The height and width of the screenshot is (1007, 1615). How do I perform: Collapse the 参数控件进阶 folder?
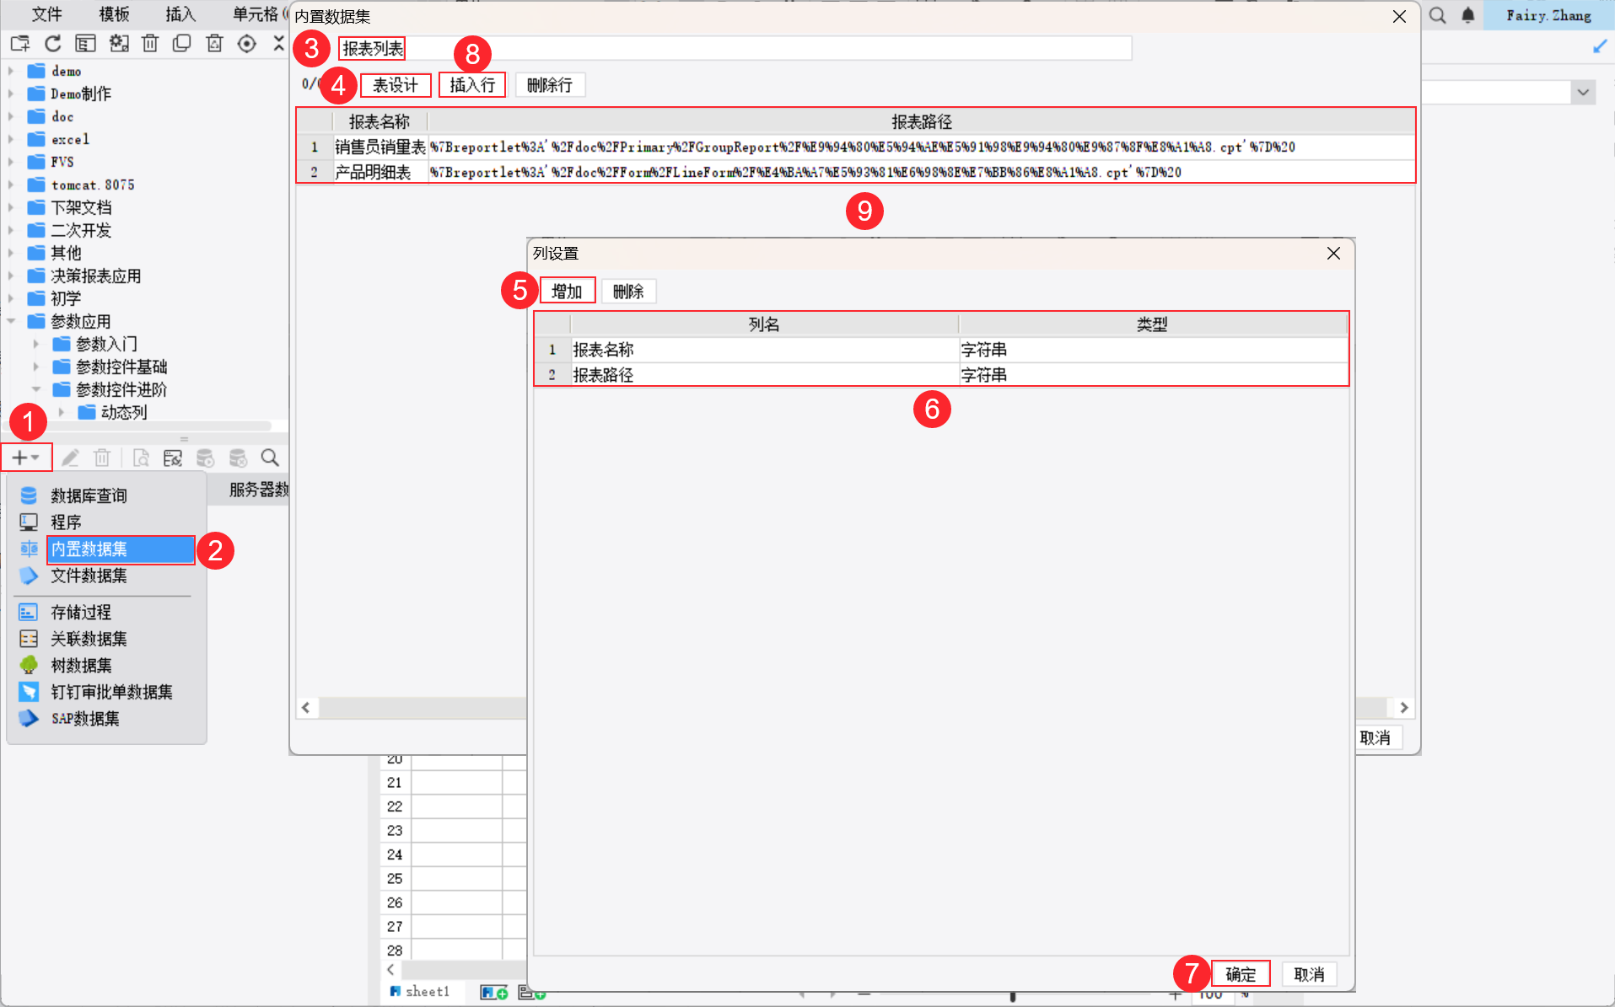(36, 389)
